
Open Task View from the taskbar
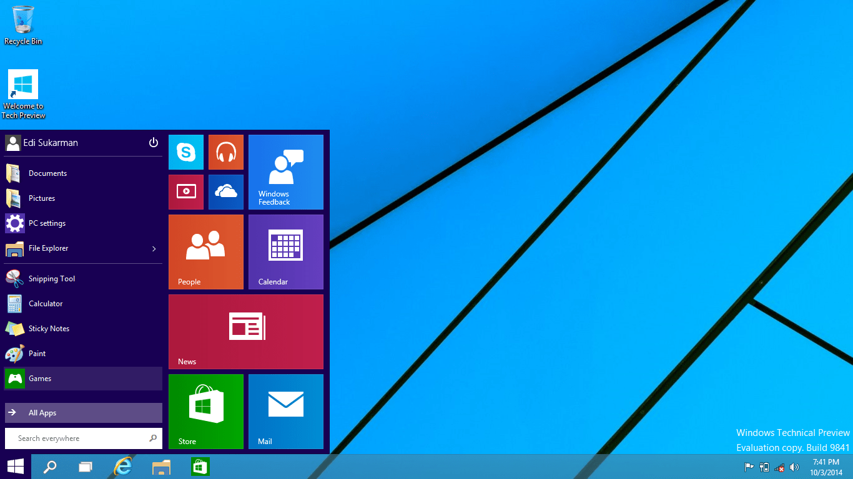pyautogui.click(x=86, y=467)
